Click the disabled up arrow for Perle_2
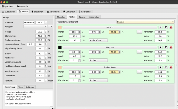This screenshot has width=178, height=109. [160, 27]
